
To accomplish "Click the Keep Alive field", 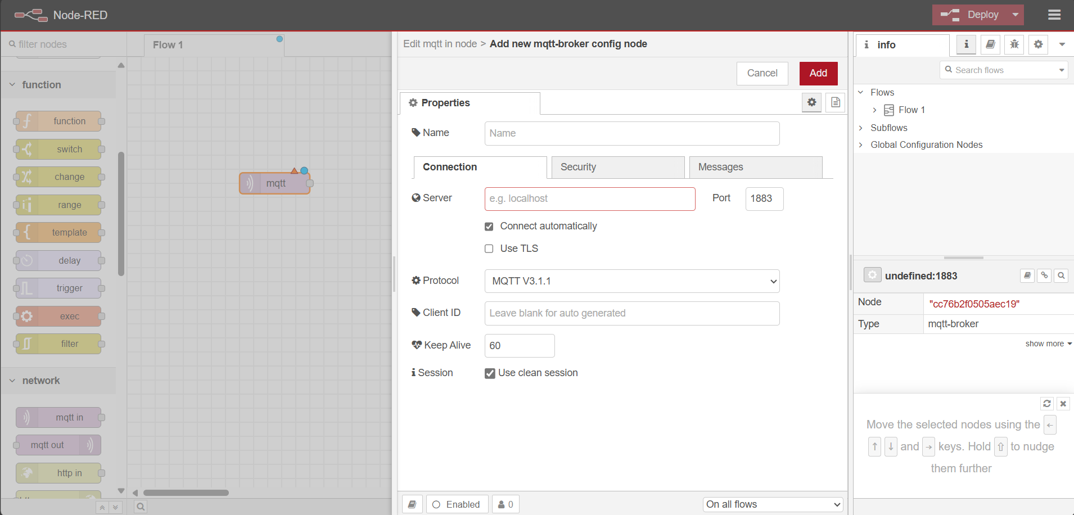I will point(520,346).
